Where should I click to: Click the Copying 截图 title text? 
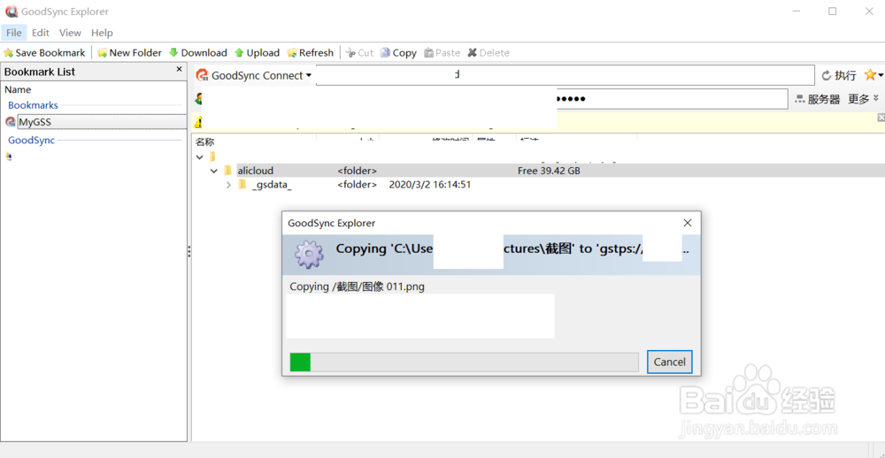[x=512, y=248]
